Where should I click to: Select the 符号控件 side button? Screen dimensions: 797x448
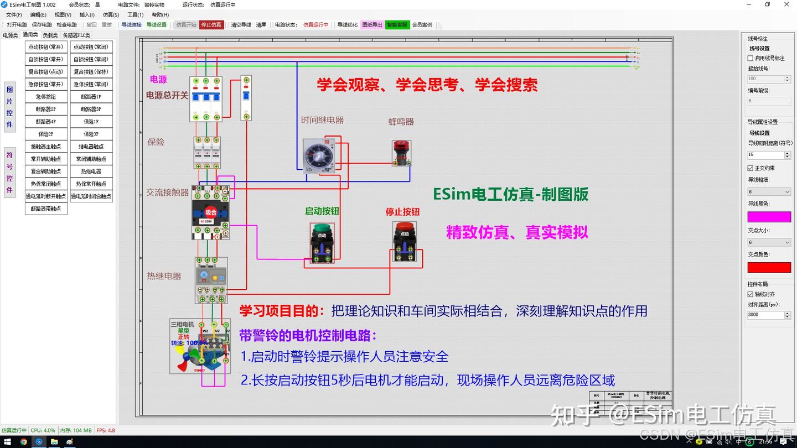[x=9, y=173]
